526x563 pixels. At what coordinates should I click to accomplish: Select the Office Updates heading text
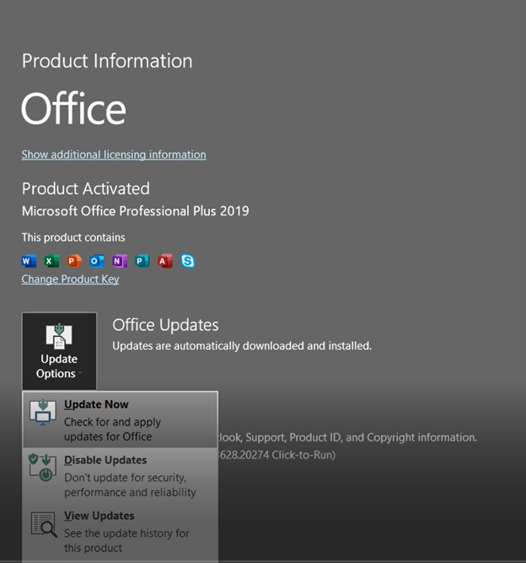165,325
